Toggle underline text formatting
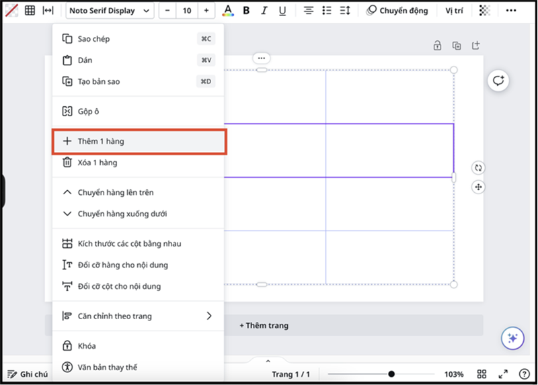The width and height of the screenshot is (538, 385). [x=282, y=11]
